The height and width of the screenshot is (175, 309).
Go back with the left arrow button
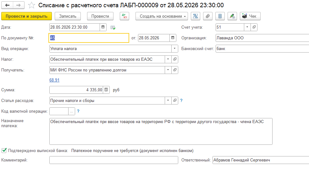[x=7, y=5]
